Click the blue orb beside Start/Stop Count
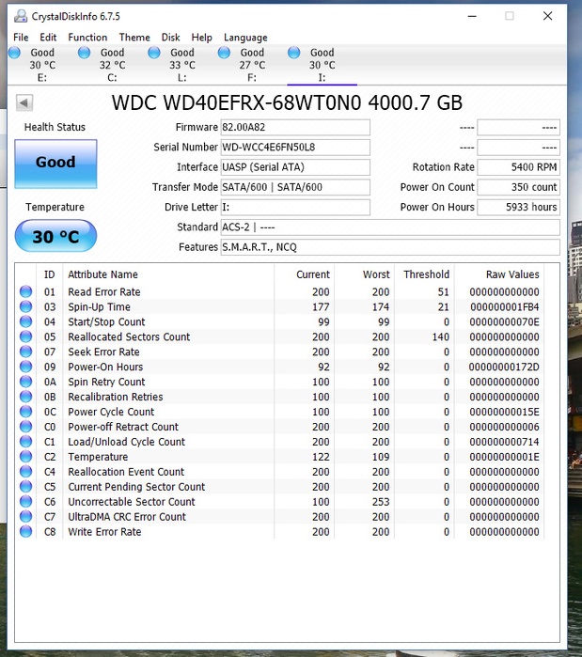The image size is (582, 657). (x=26, y=321)
